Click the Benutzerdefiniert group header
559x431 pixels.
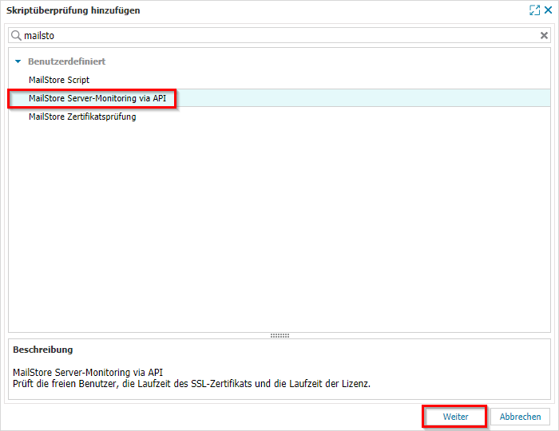[66, 61]
